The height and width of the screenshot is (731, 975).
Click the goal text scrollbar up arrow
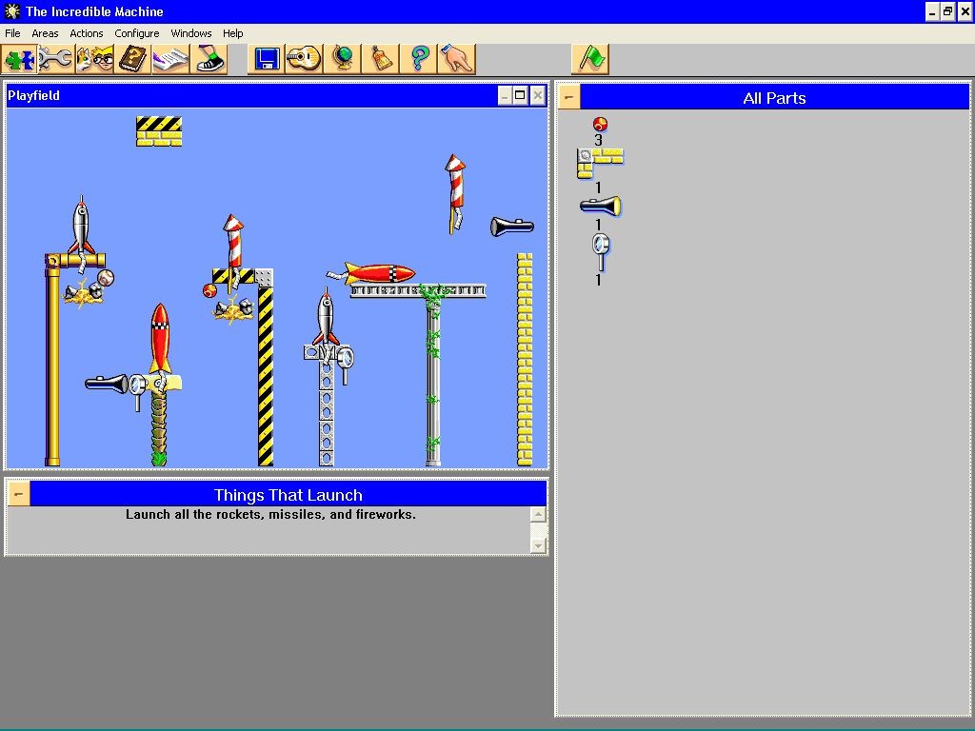[x=538, y=514]
